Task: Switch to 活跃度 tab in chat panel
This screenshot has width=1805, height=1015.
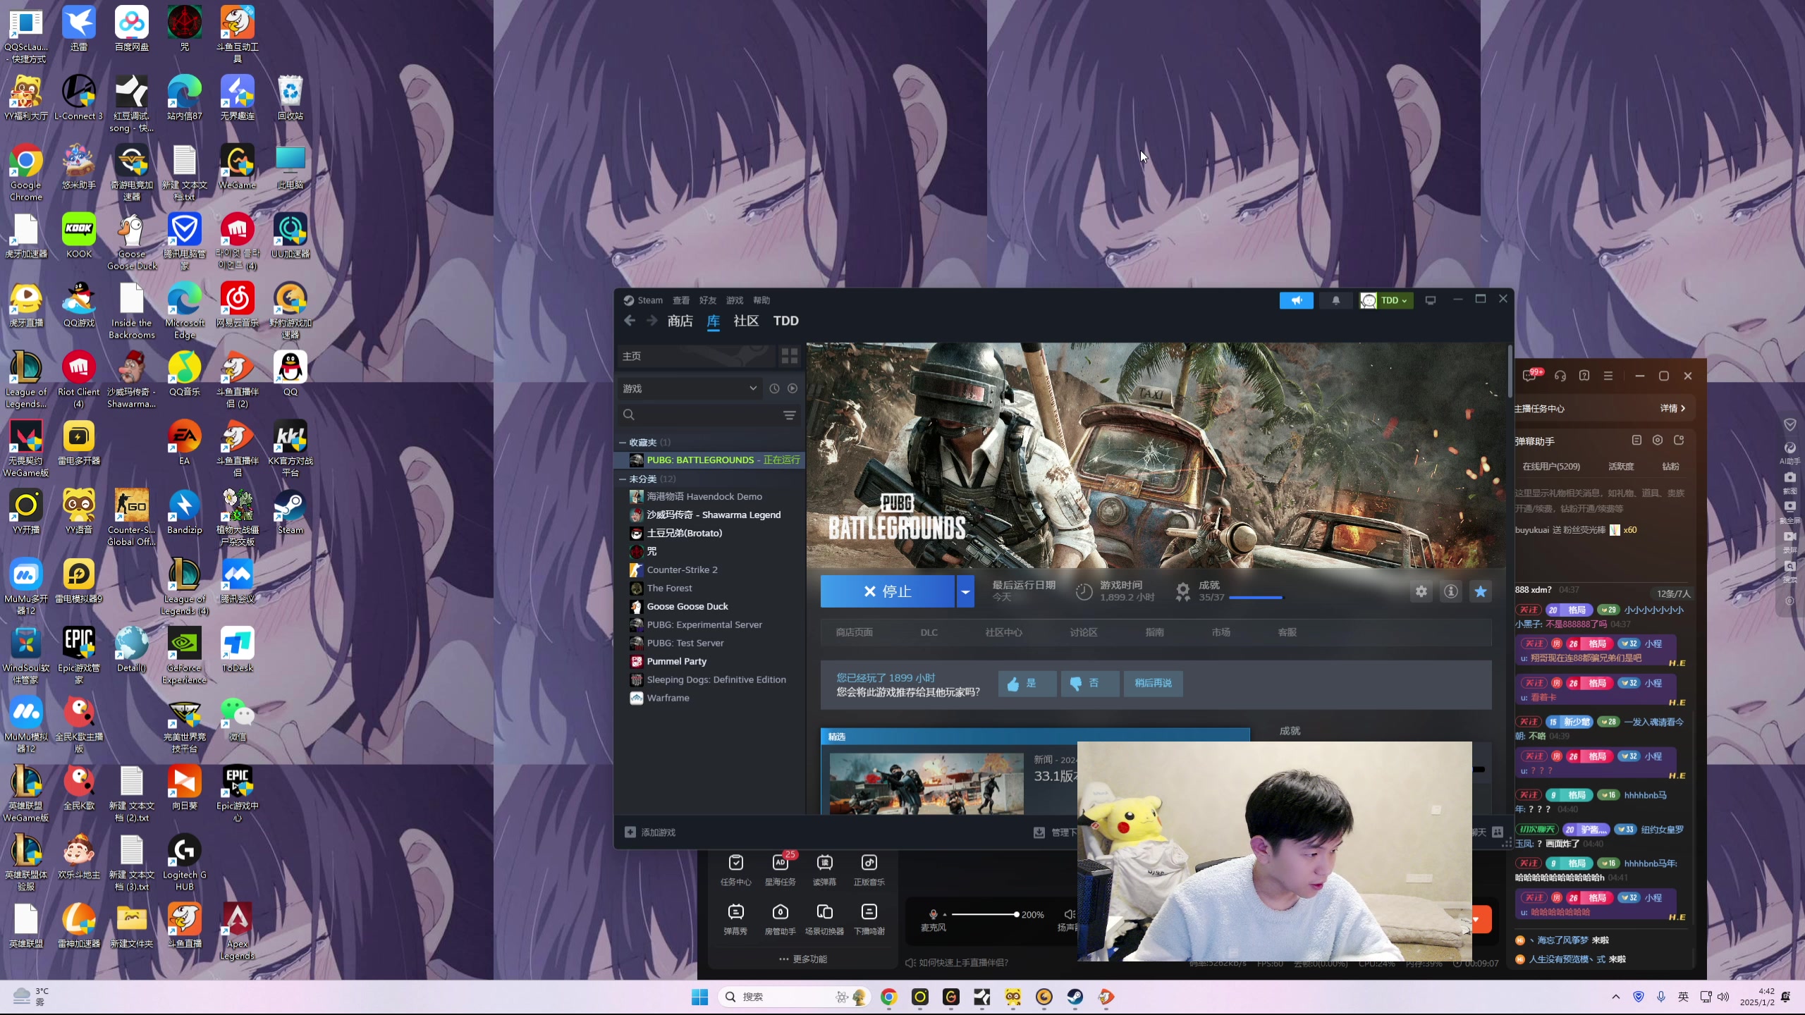Action: 1620,467
